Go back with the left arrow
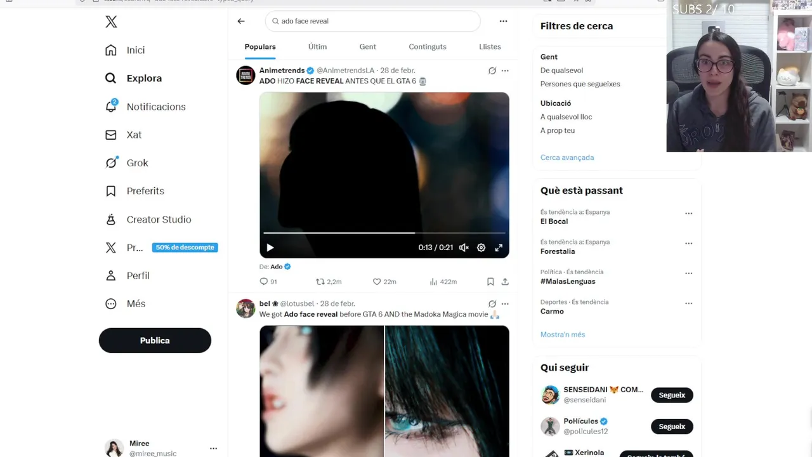The width and height of the screenshot is (812, 457). pyautogui.click(x=241, y=21)
